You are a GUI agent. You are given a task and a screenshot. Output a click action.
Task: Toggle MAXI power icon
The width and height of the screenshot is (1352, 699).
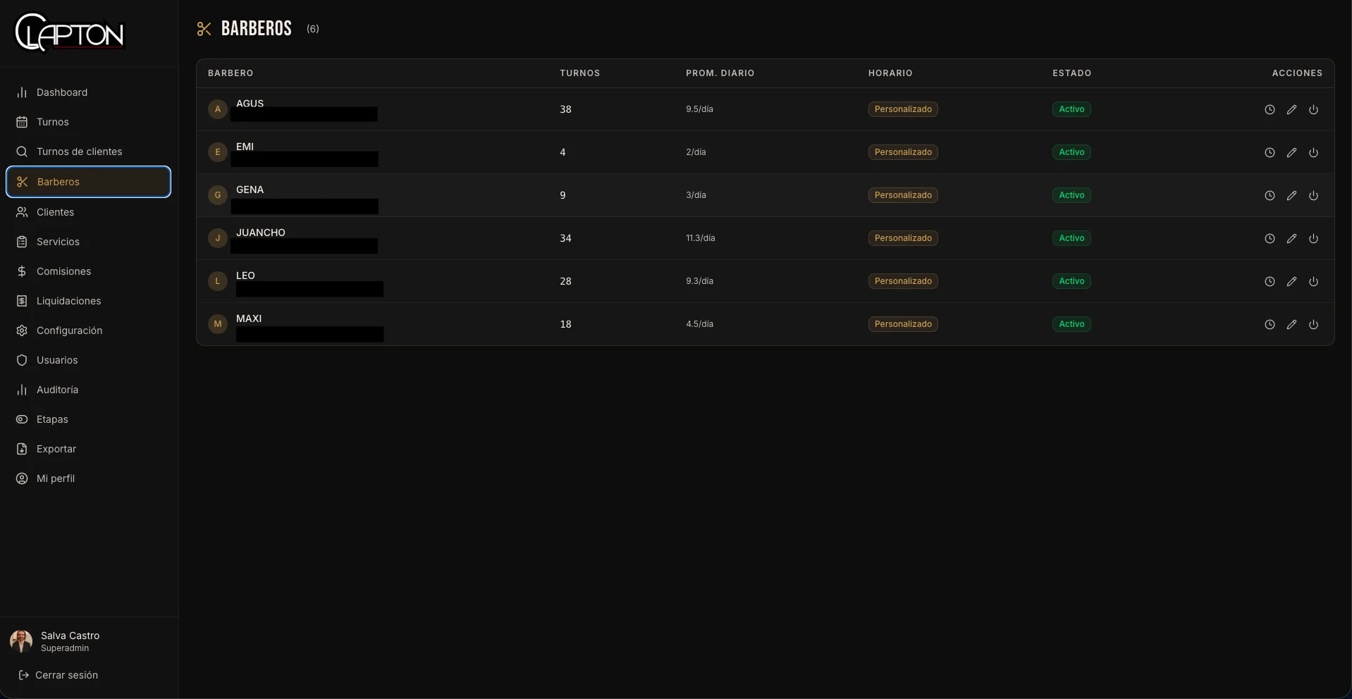pyautogui.click(x=1313, y=325)
